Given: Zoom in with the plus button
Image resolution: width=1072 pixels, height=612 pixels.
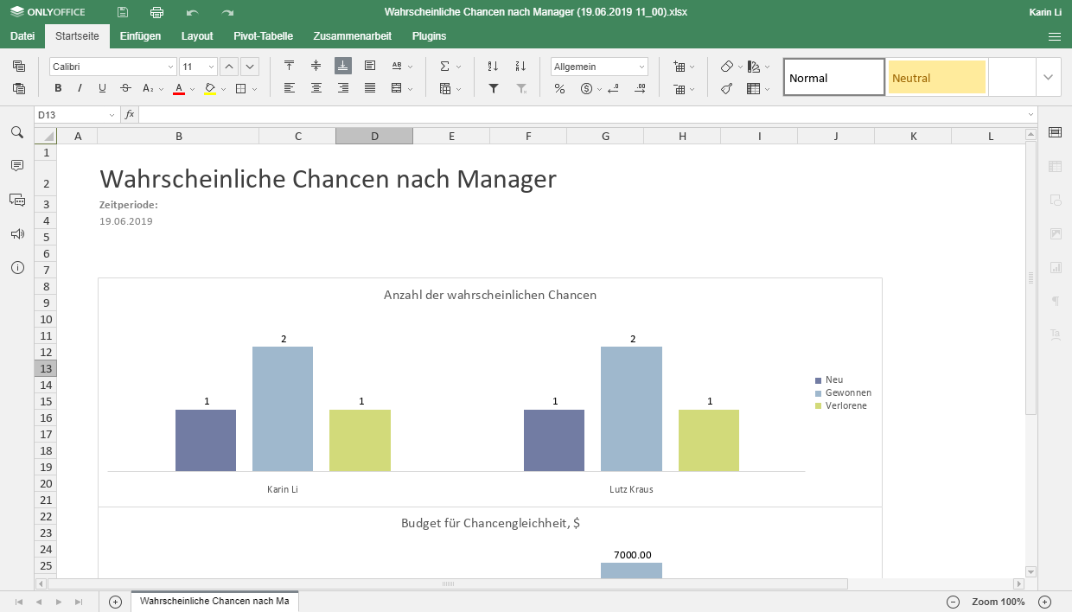Looking at the screenshot, I should [1044, 602].
